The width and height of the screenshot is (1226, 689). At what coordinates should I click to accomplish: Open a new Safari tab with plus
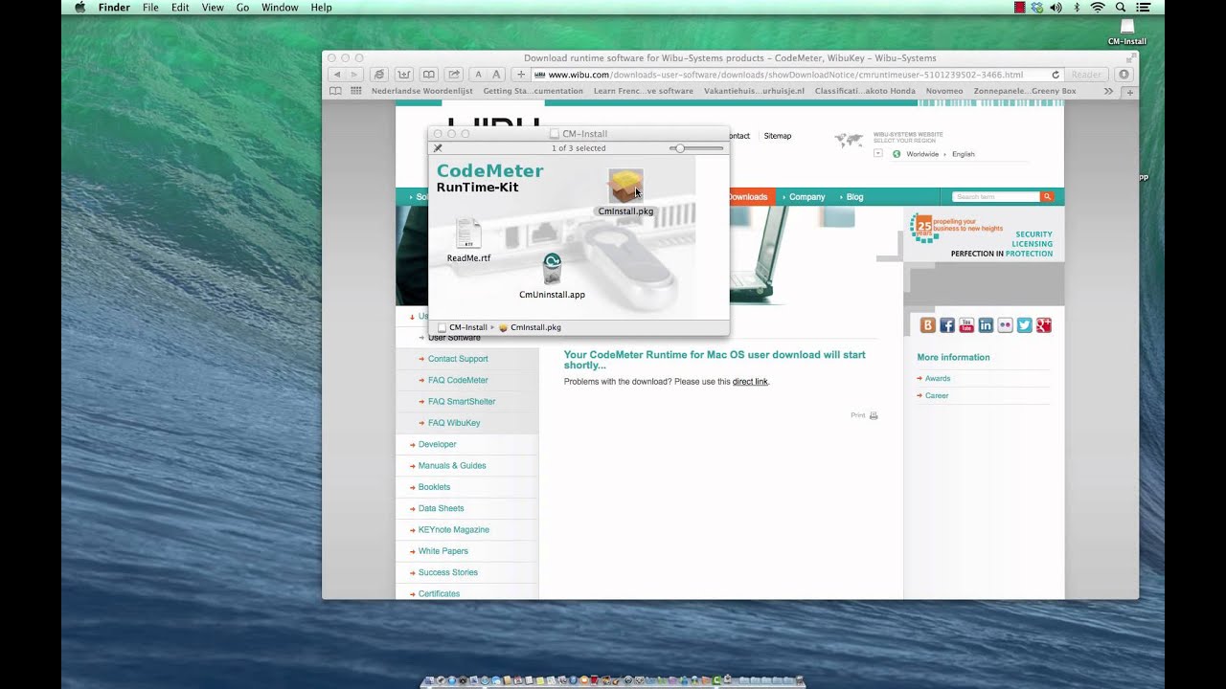(x=1129, y=92)
